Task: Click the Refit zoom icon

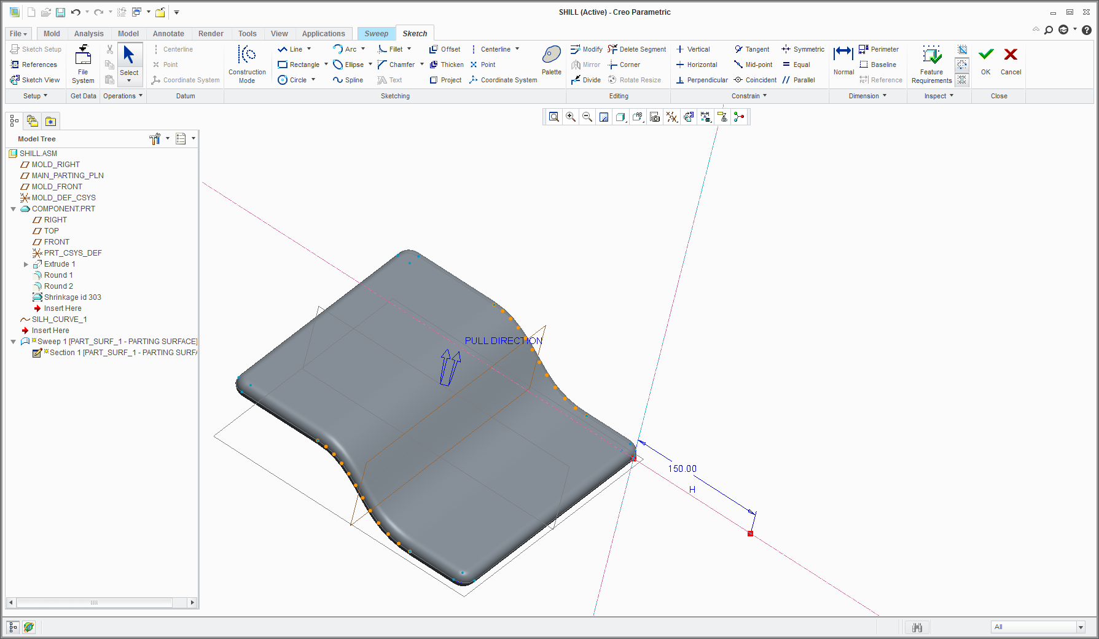Action: point(554,117)
